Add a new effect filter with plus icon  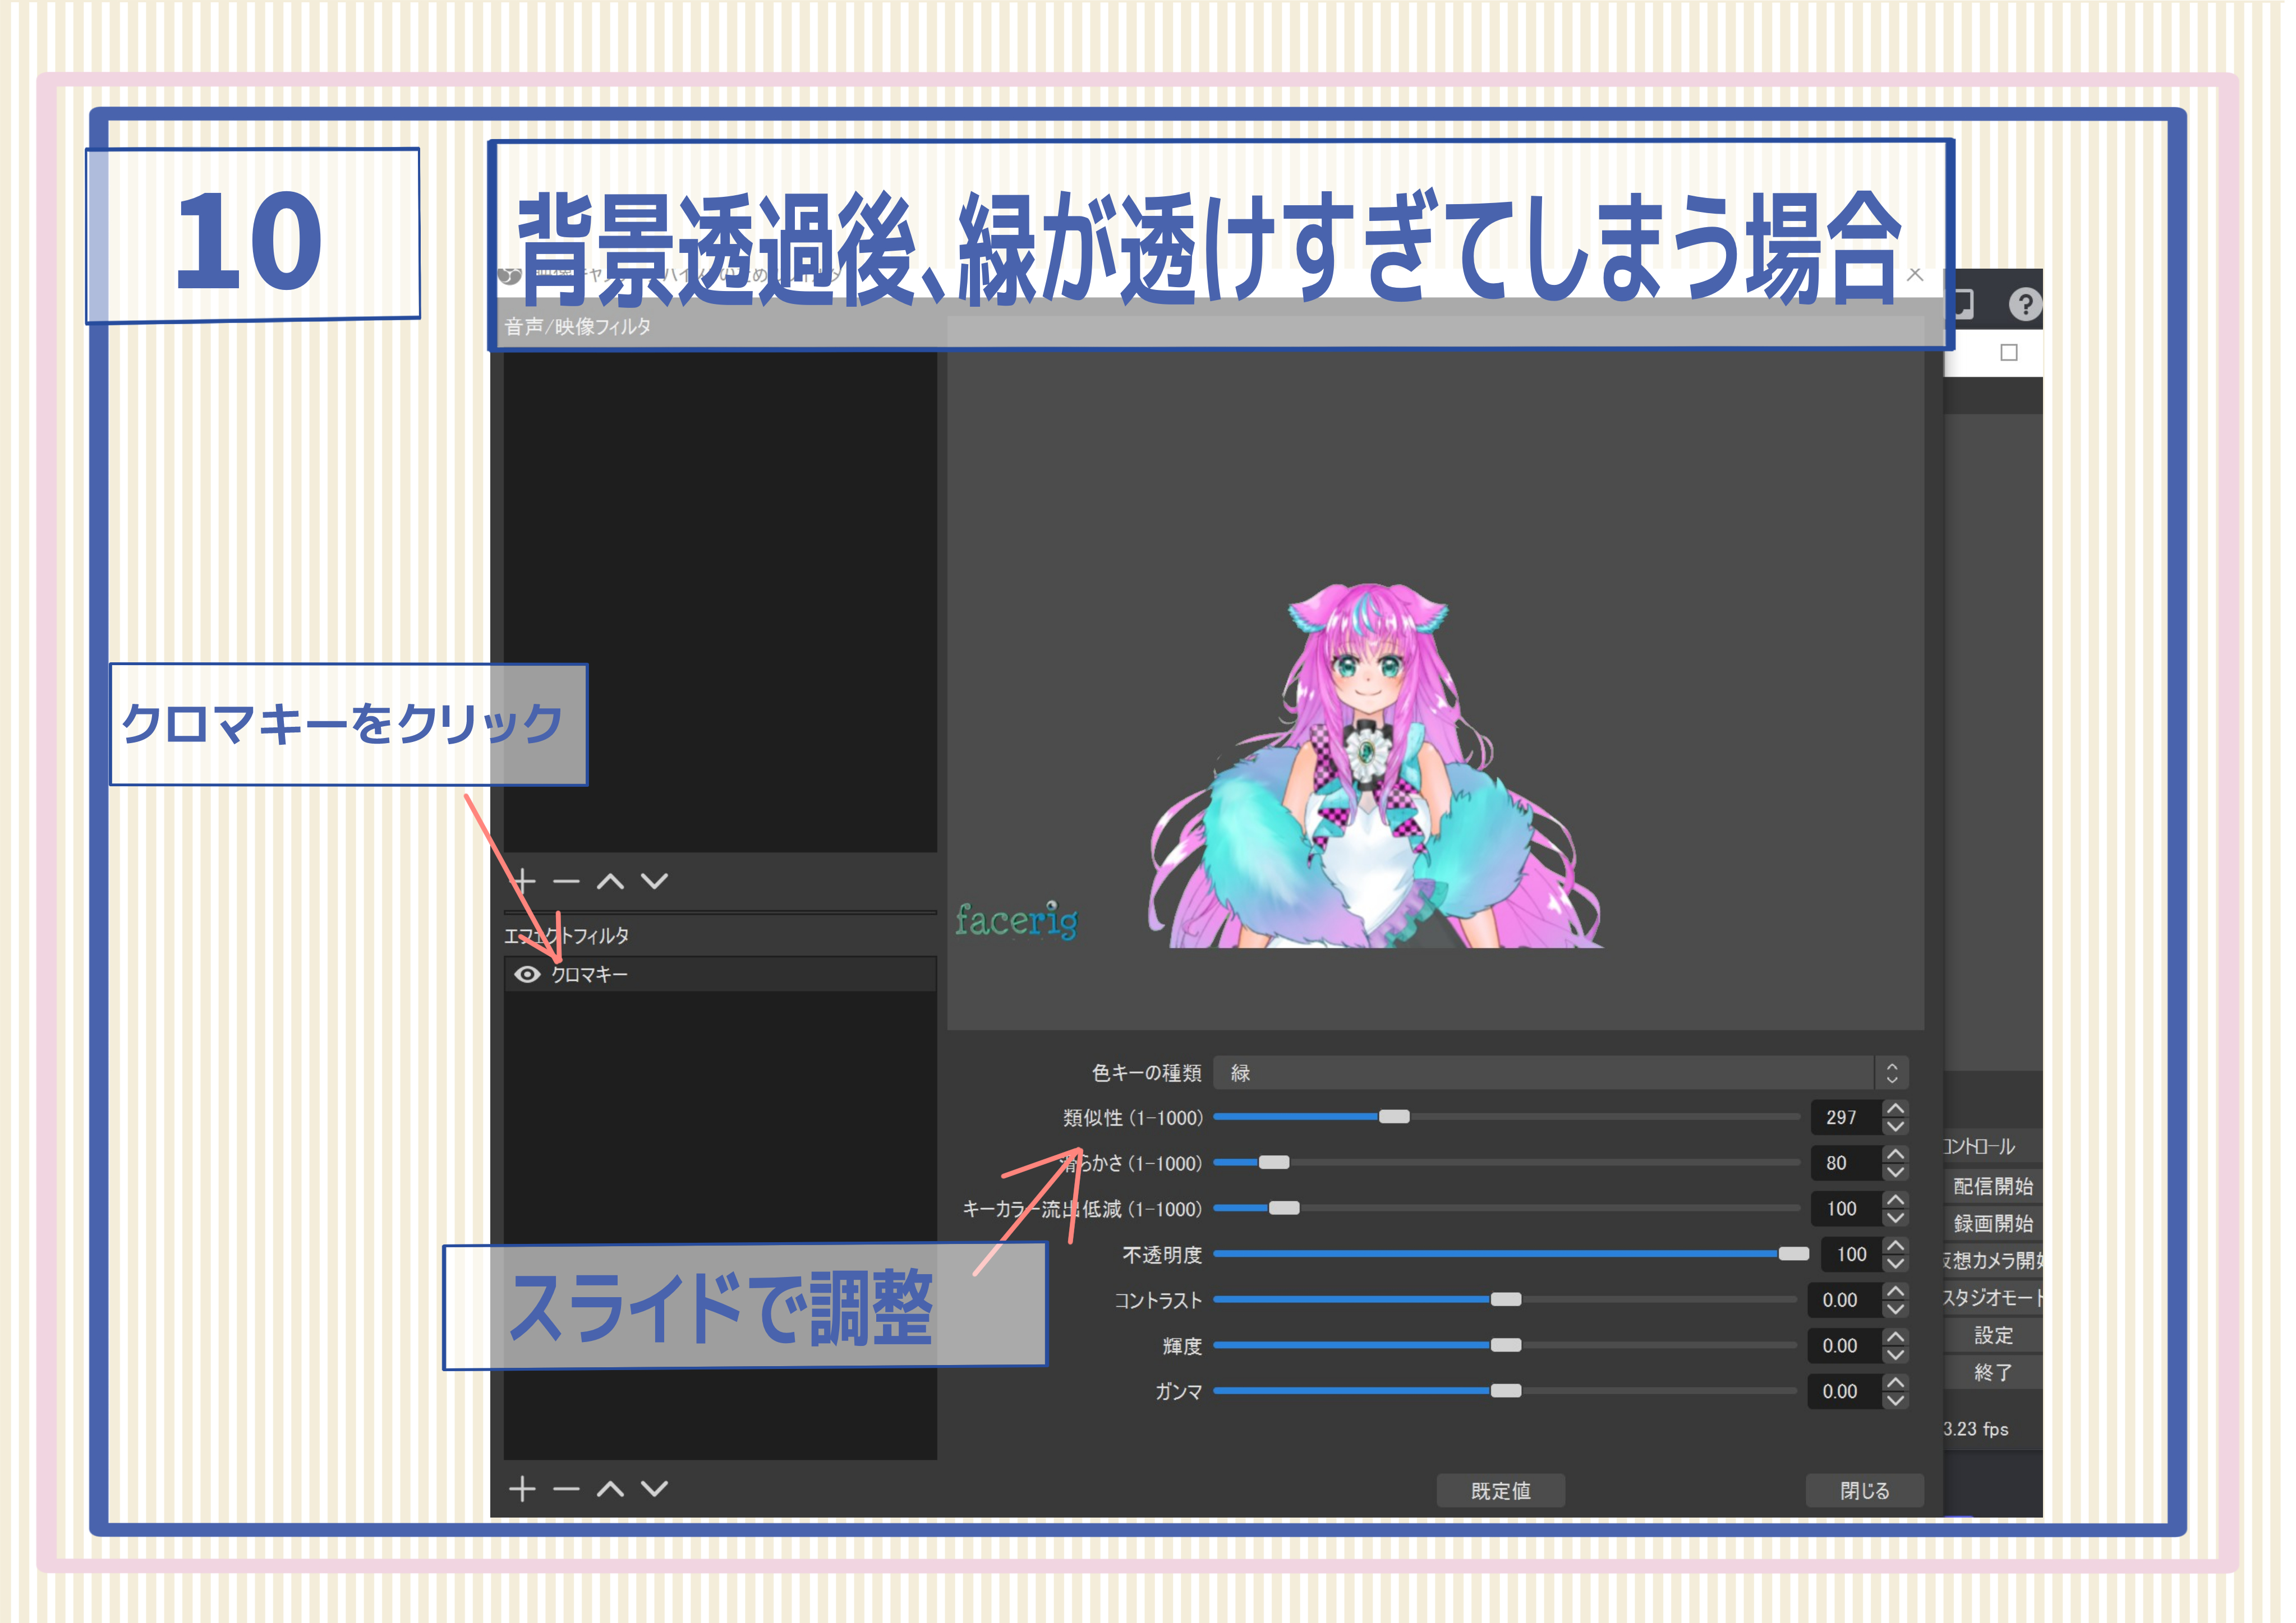(523, 1490)
